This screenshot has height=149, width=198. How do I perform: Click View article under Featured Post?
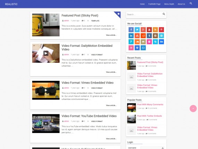(111, 35)
